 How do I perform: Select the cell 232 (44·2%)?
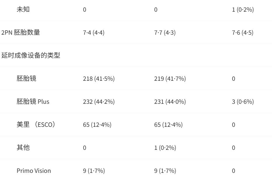99,102
